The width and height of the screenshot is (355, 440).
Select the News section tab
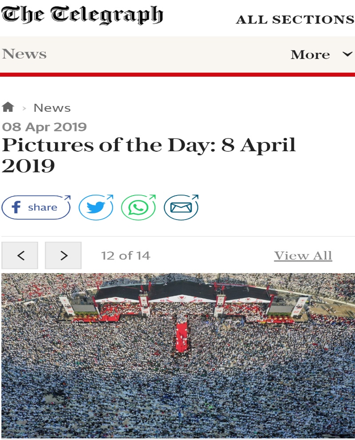tap(24, 54)
